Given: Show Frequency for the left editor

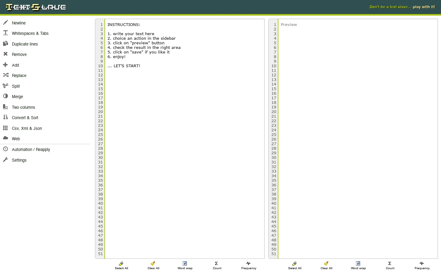Looking at the screenshot, I should pyautogui.click(x=249, y=265).
